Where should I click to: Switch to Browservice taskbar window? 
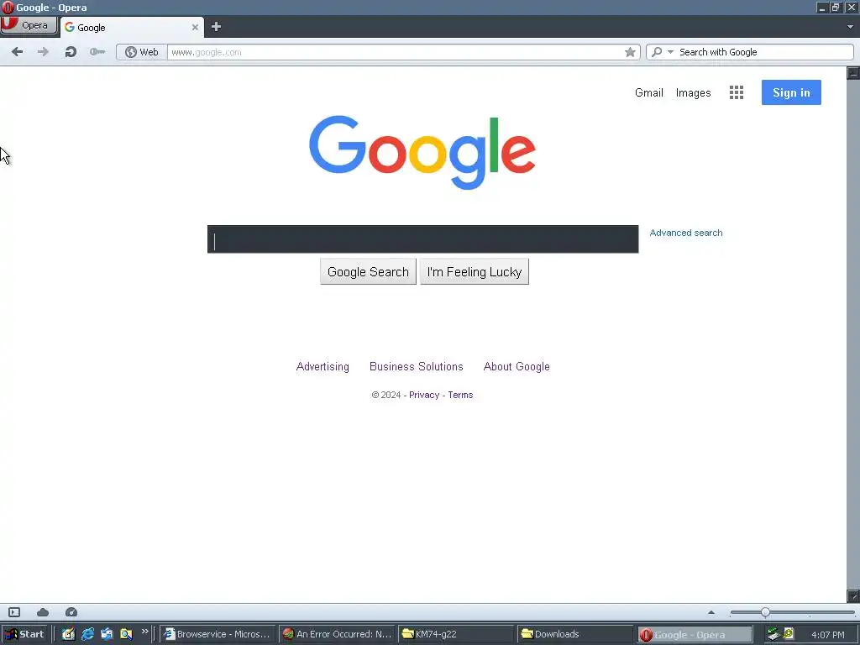point(218,634)
